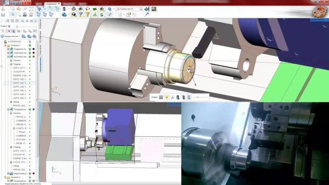Expand the Подрезка operation node
This screenshot has height=185, width=329.
[8, 49]
